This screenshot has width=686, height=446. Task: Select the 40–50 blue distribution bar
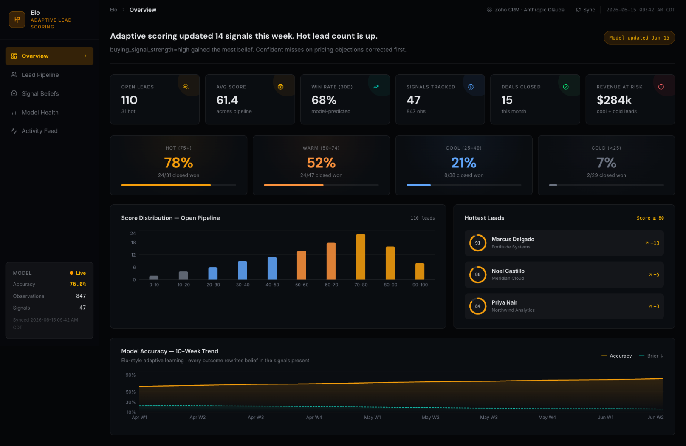[272, 268]
